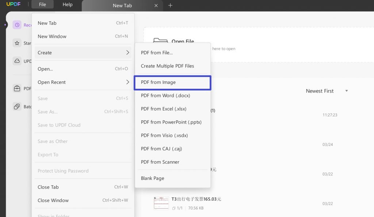Screen dimensions: 374x217
Task: Select PDF from Word (.docx)
Action: [x=173, y=96]
